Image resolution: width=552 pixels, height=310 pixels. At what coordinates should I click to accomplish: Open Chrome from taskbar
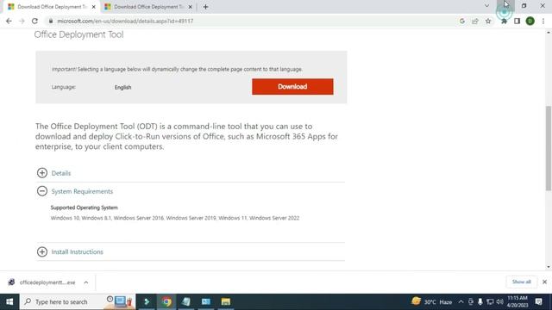(x=166, y=301)
